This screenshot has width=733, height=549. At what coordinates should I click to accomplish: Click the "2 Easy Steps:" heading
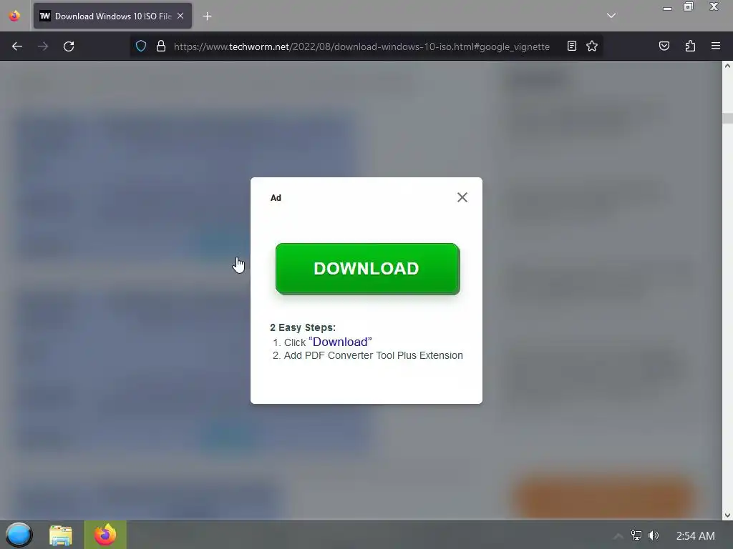303,327
